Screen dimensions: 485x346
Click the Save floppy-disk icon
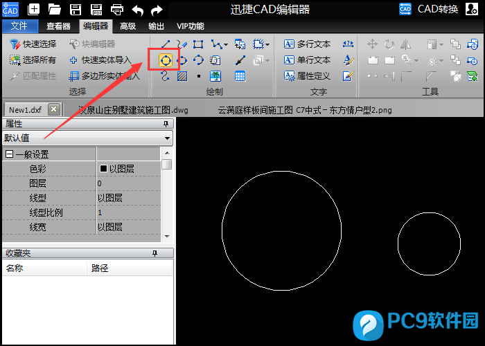76,10
